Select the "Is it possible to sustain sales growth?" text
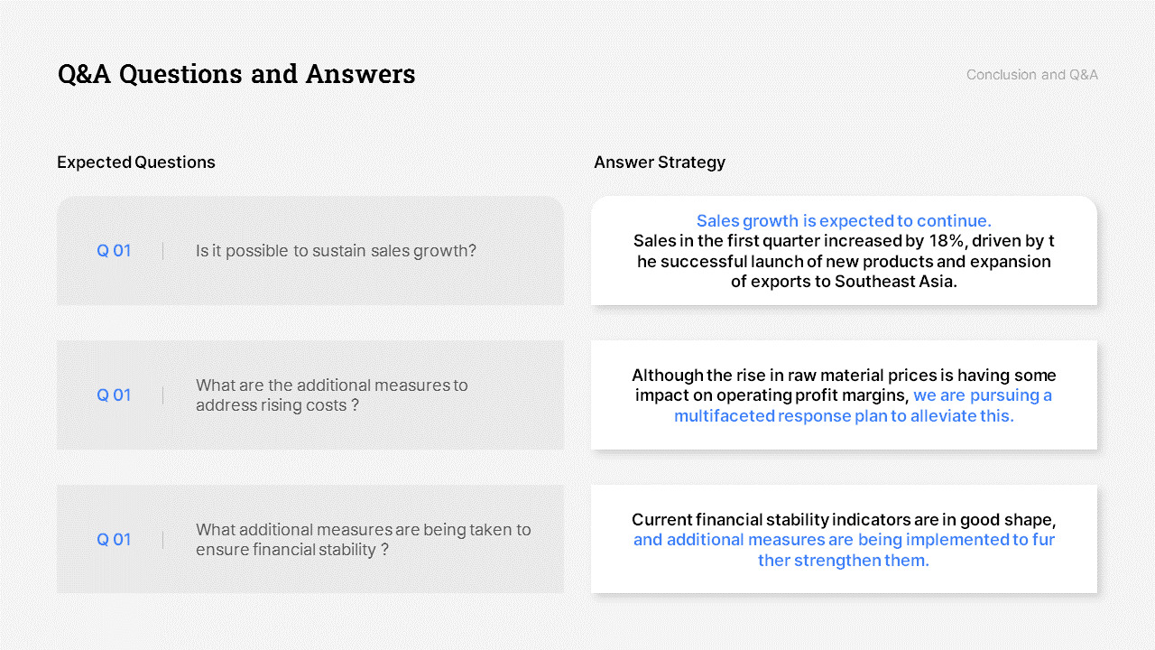1155x650 pixels. point(336,251)
